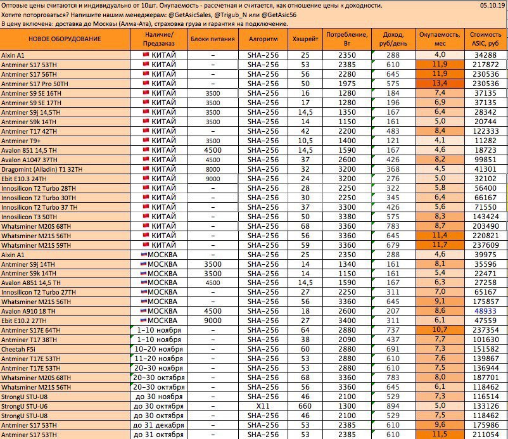Click the price 237609 for Whatsminer M21S 59TH

486,245
